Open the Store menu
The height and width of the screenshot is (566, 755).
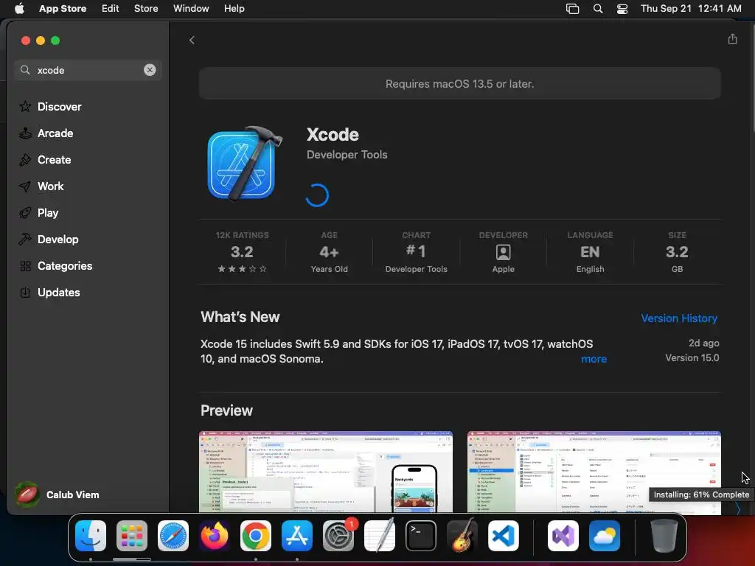coord(146,9)
